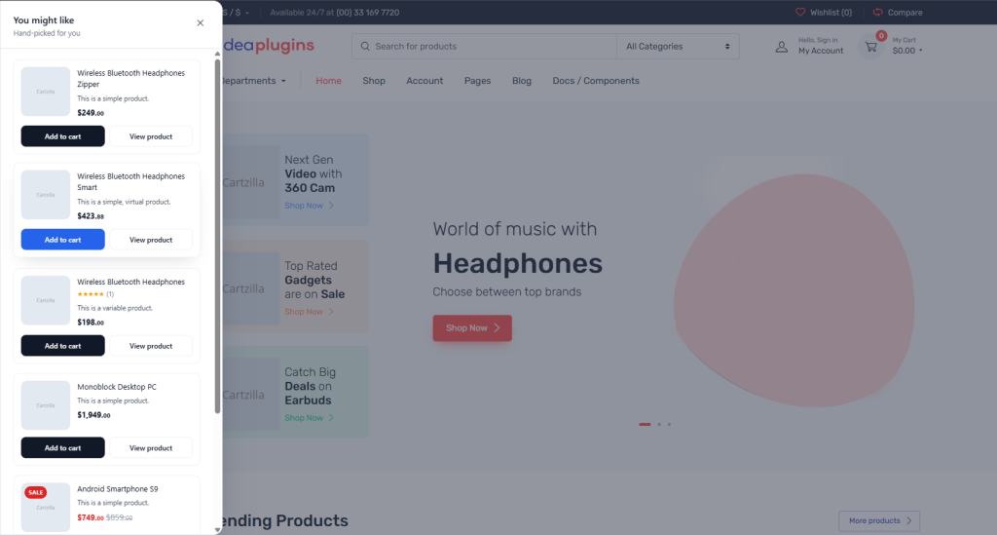The image size is (997, 535).
Task: Add Monoblock Desktop PC to cart
Action: (63, 448)
